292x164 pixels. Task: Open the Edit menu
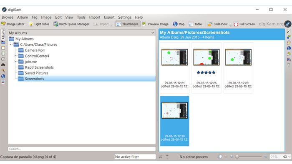(x=58, y=17)
